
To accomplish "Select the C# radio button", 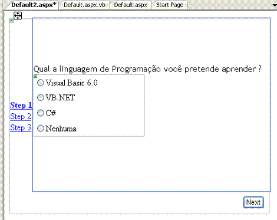I will pos(41,113).
